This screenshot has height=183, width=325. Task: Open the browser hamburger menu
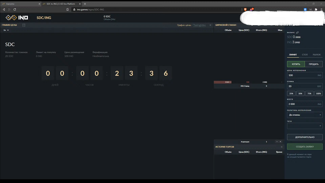point(321,9)
